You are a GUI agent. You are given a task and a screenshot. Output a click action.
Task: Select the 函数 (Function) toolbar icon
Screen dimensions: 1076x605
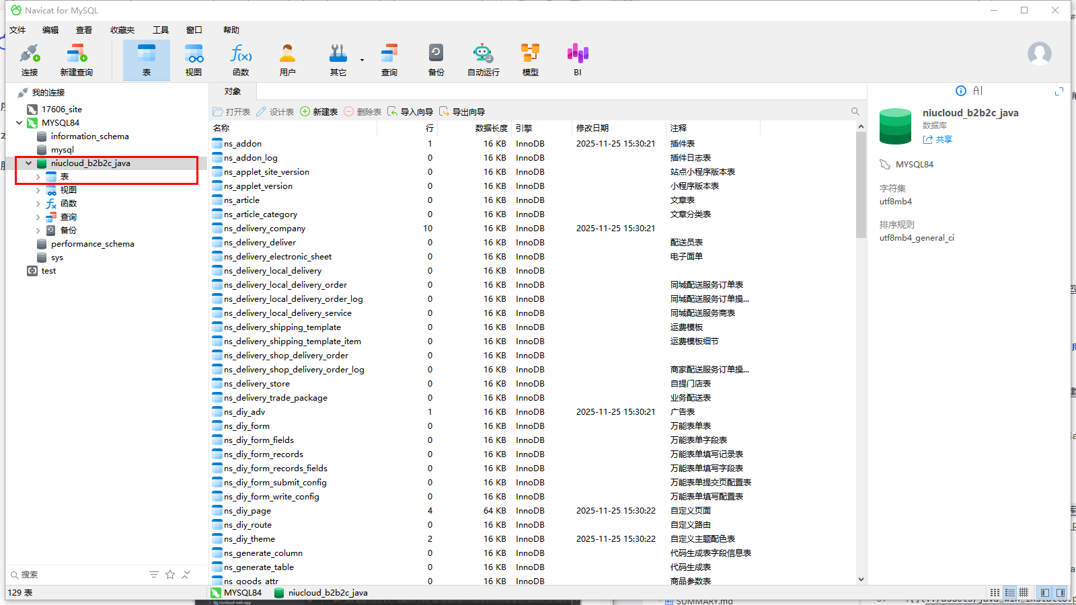coord(240,59)
